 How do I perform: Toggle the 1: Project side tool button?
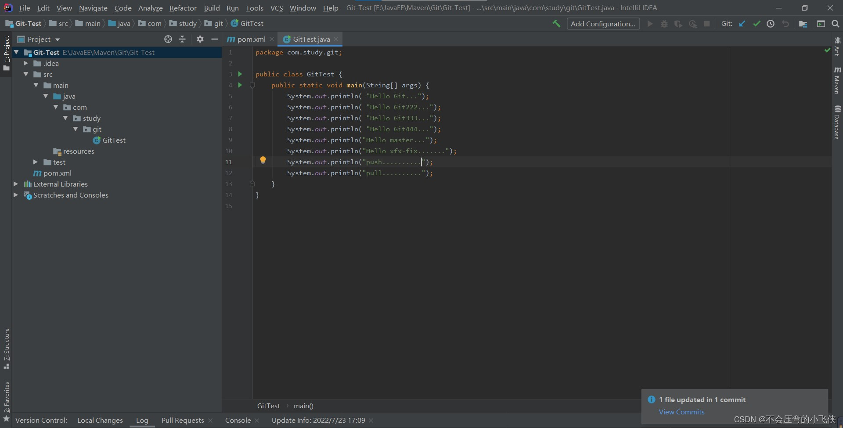click(6, 53)
